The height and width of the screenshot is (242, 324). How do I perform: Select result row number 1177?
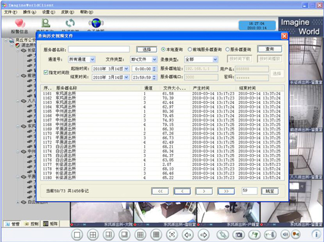tap(162, 164)
